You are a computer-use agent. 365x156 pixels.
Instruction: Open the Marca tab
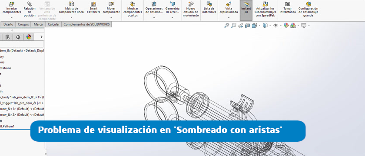[38, 24]
